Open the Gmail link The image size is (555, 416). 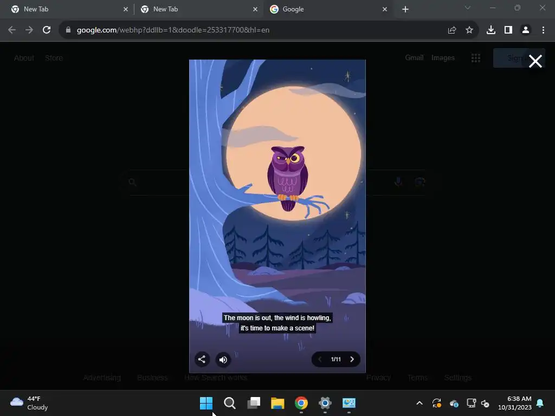pos(414,57)
